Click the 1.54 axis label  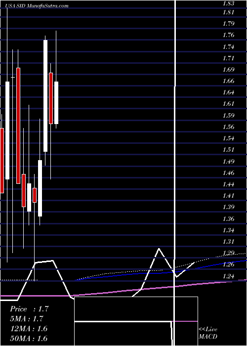[x=229, y=138]
